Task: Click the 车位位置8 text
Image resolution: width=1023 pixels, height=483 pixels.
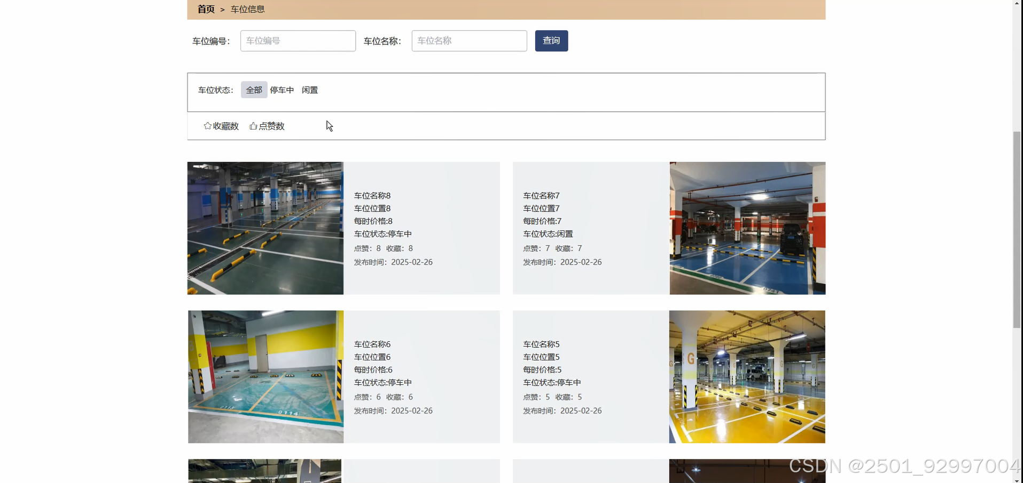Action: [x=372, y=208]
